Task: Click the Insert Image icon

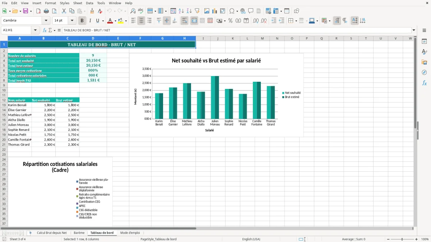Action: [x=207, y=11]
